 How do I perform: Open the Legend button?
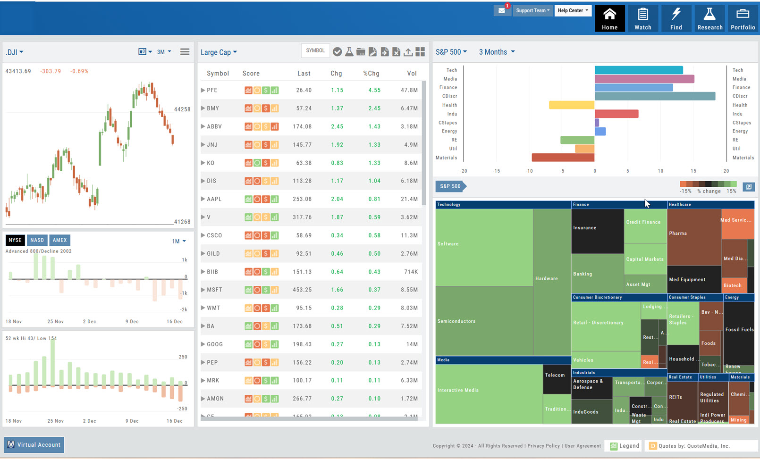click(624, 446)
